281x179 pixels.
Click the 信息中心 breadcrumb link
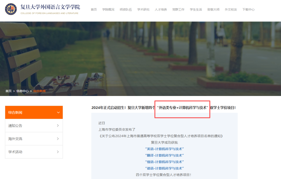(x=22, y=91)
